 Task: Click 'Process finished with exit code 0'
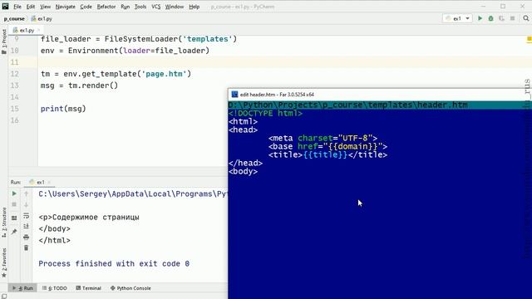pyautogui.click(x=114, y=264)
